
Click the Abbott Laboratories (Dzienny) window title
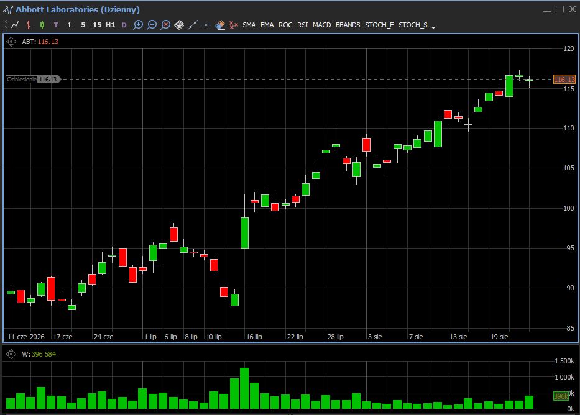(x=78, y=9)
